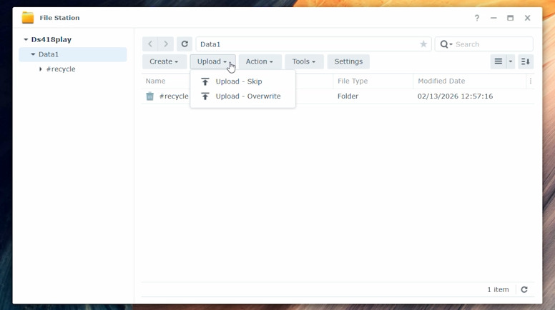Click the File Station folder app icon
555x310 pixels.
click(x=28, y=18)
